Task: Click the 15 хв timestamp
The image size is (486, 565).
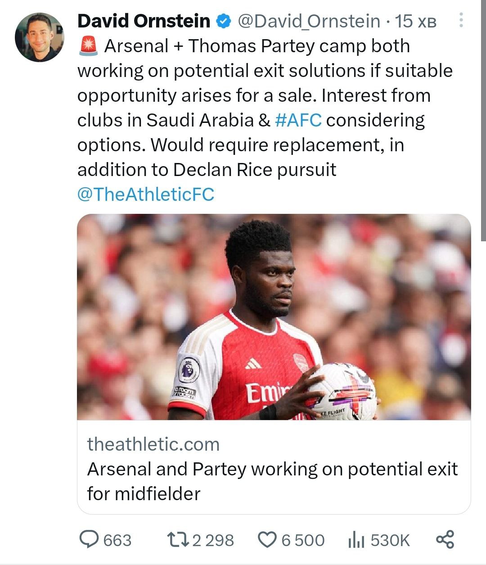Action: [x=415, y=21]
